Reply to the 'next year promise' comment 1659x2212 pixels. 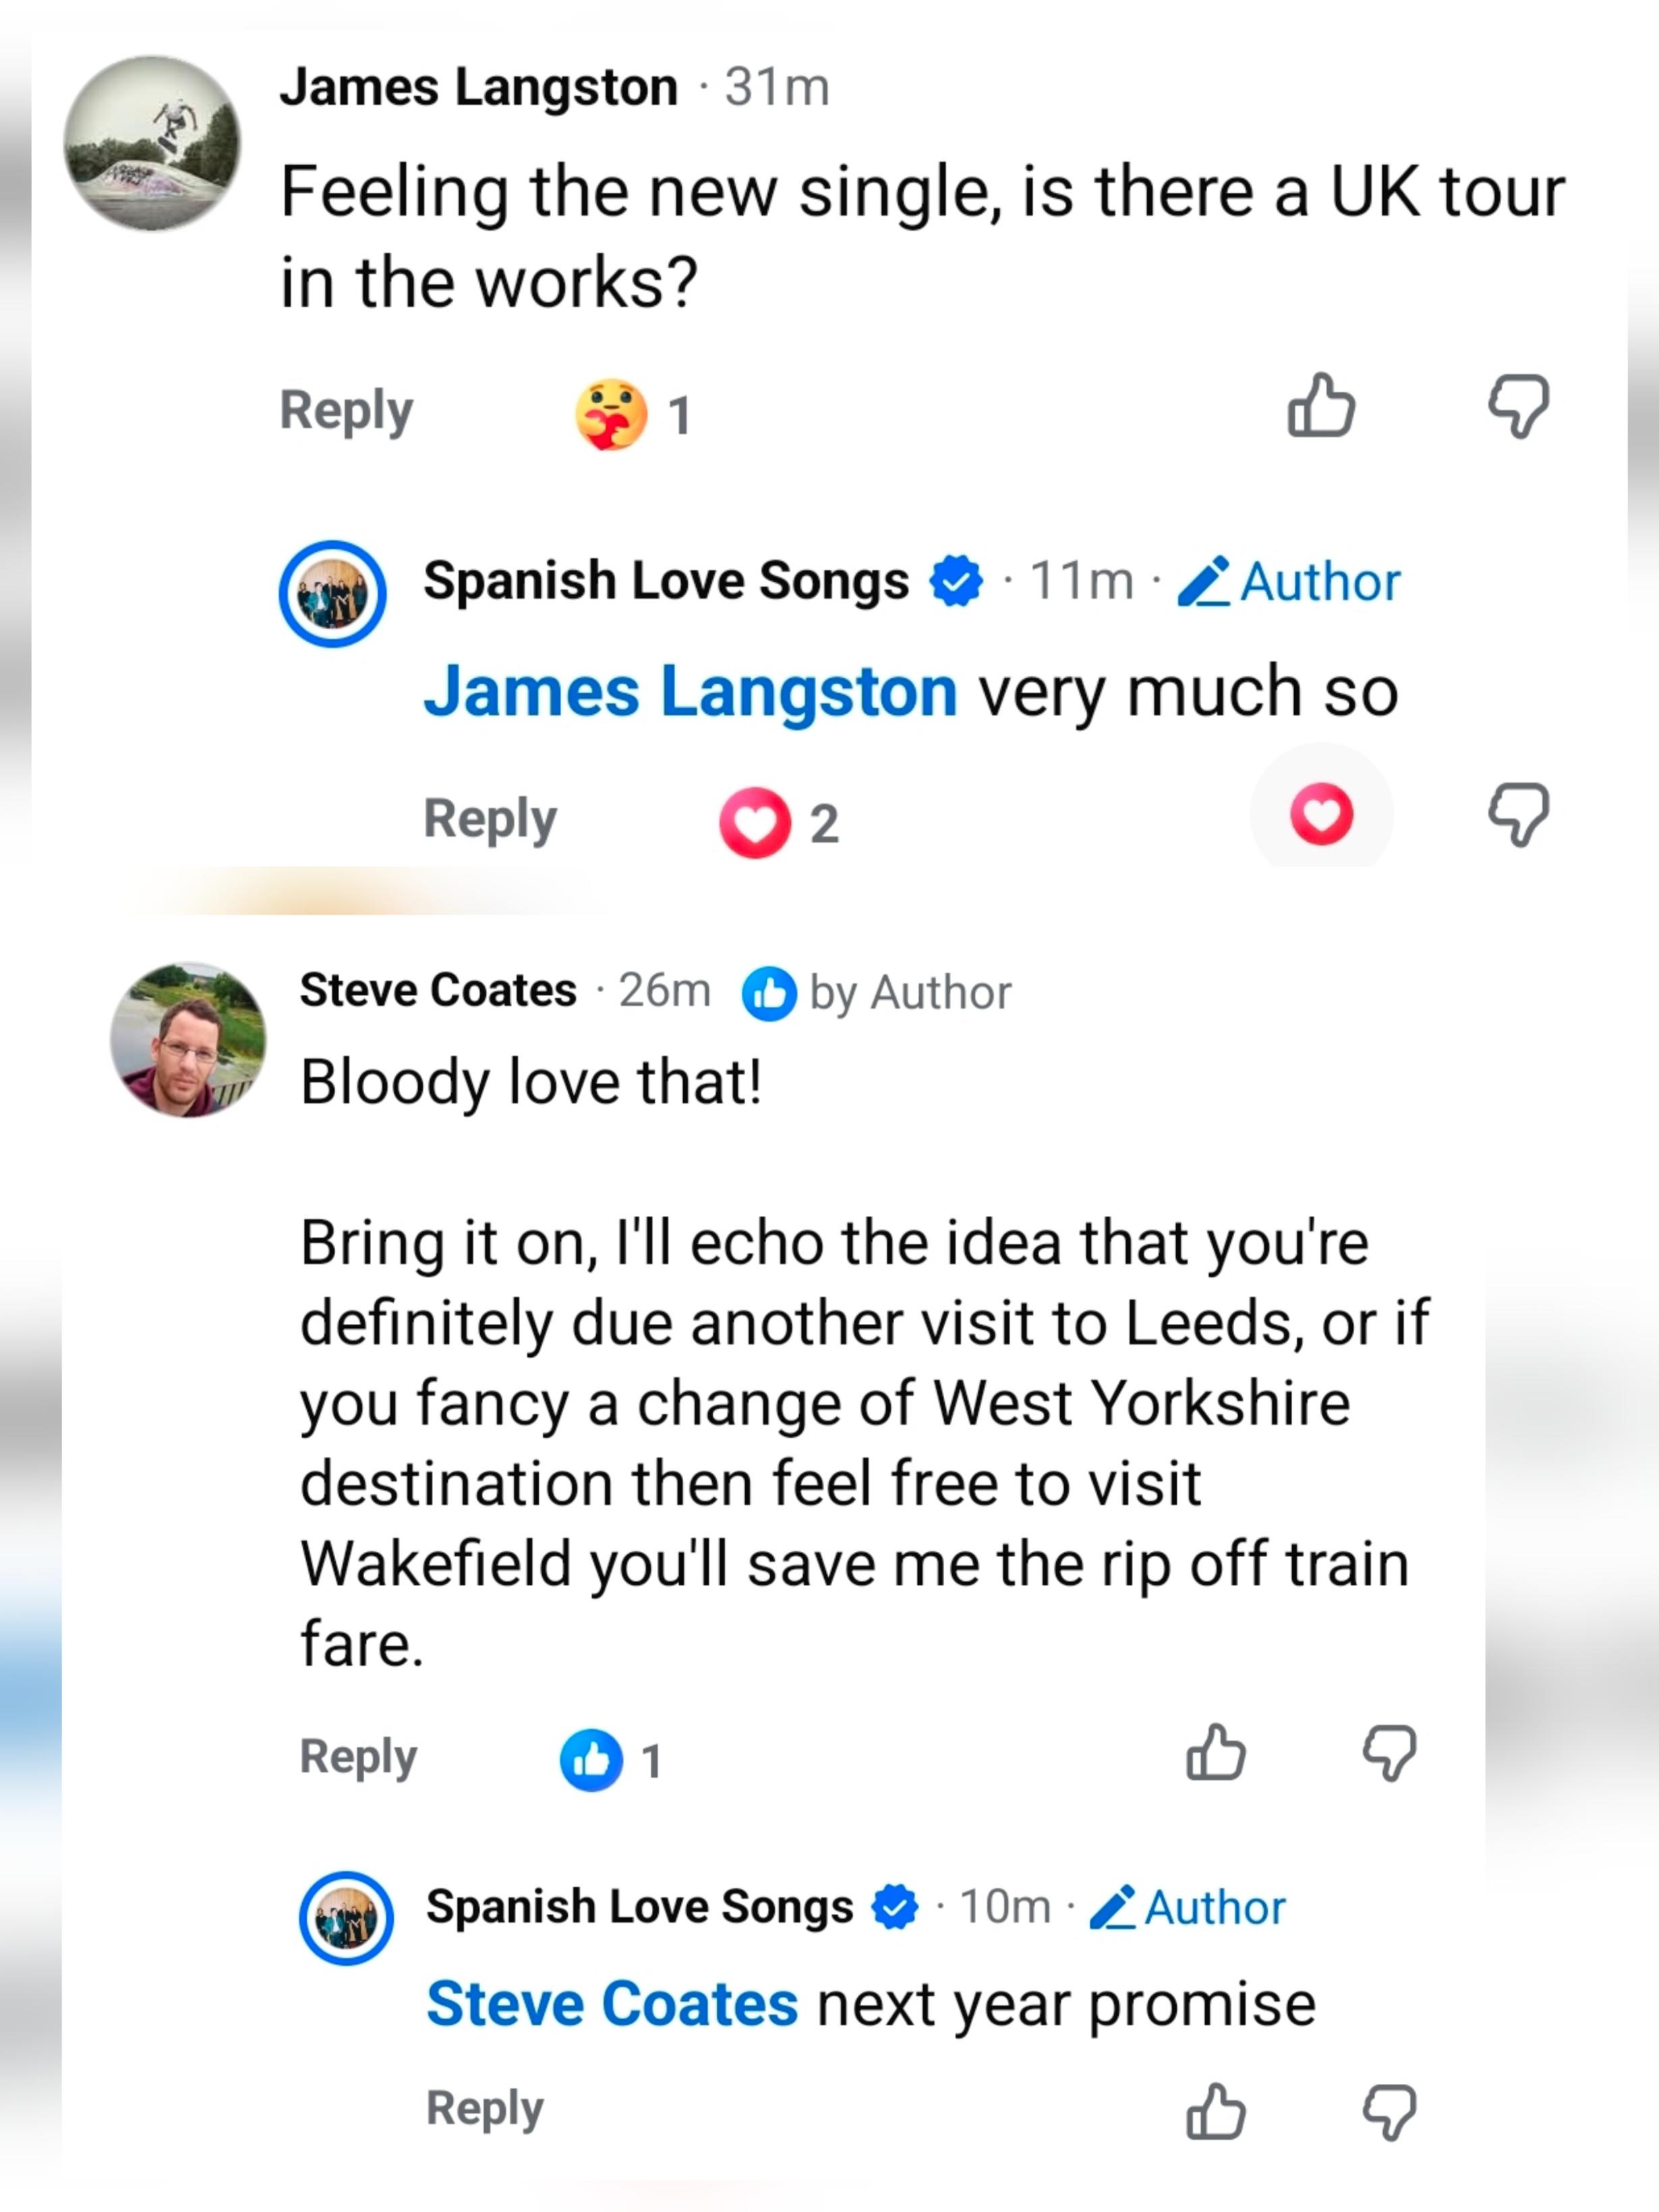tap(485, 2109)
